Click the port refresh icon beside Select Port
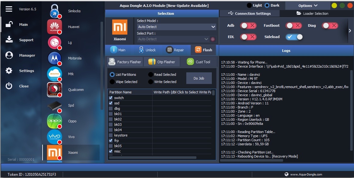 tap(212, 39)
